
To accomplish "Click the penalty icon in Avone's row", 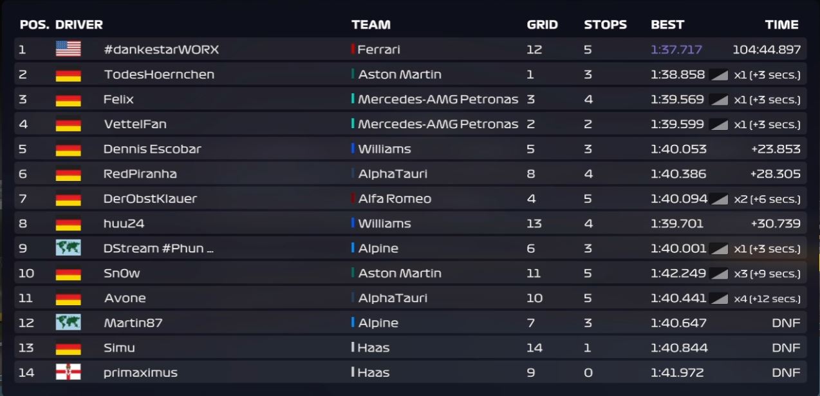I will click(719, 298).
